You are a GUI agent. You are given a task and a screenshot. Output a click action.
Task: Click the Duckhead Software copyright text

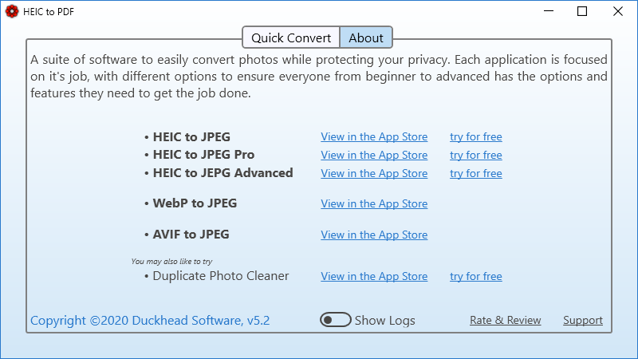150,321
